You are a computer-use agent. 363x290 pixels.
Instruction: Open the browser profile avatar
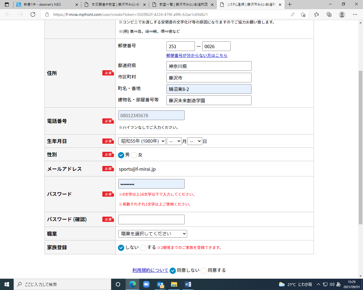[342, 14]
